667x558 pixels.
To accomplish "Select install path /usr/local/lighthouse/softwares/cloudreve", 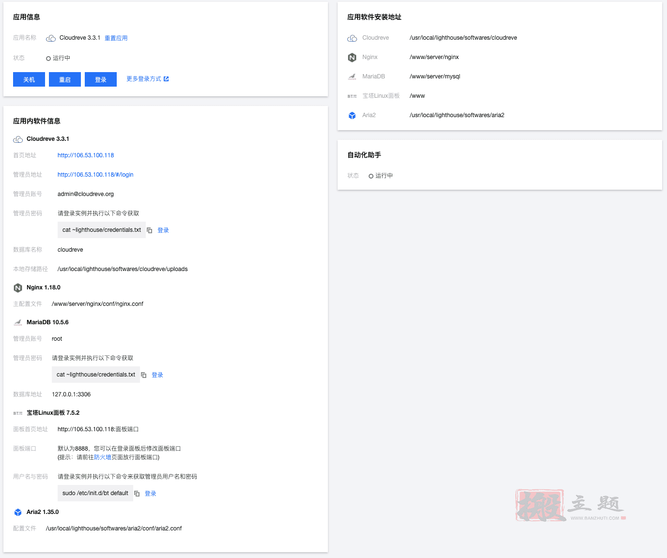I will pyautogui.click(x=464, y=38).
